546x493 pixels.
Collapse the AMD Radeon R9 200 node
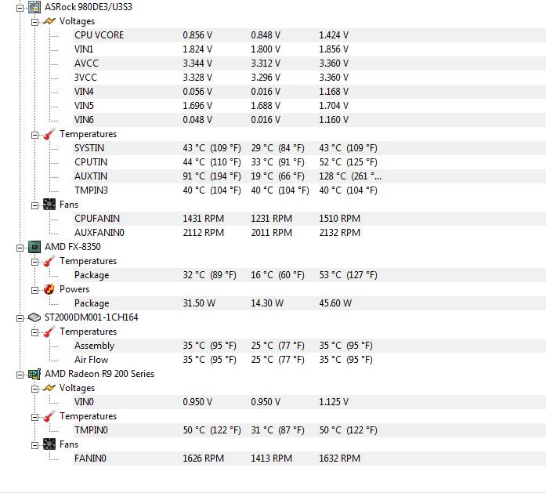(x=20, y=375)
